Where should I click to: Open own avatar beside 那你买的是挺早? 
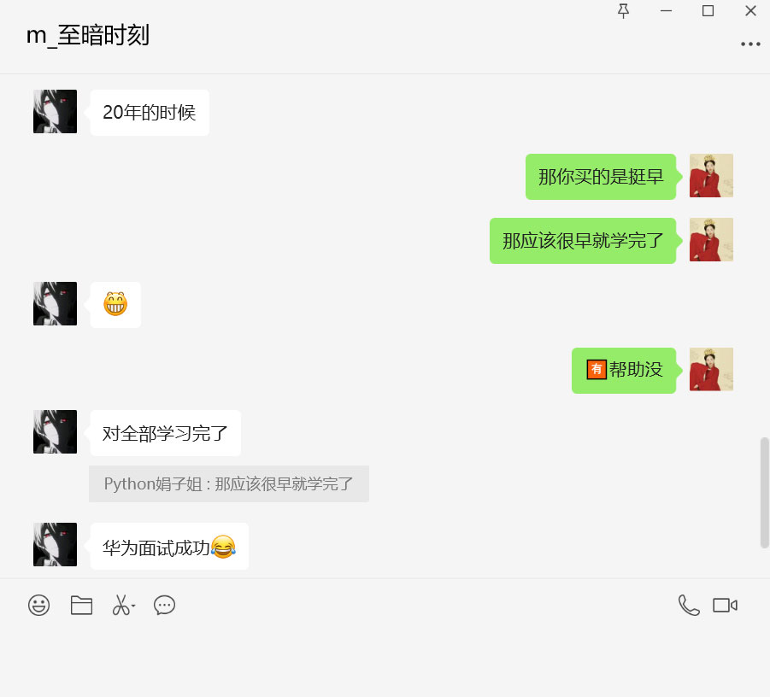pyautogui.click(x=711, y=176)
